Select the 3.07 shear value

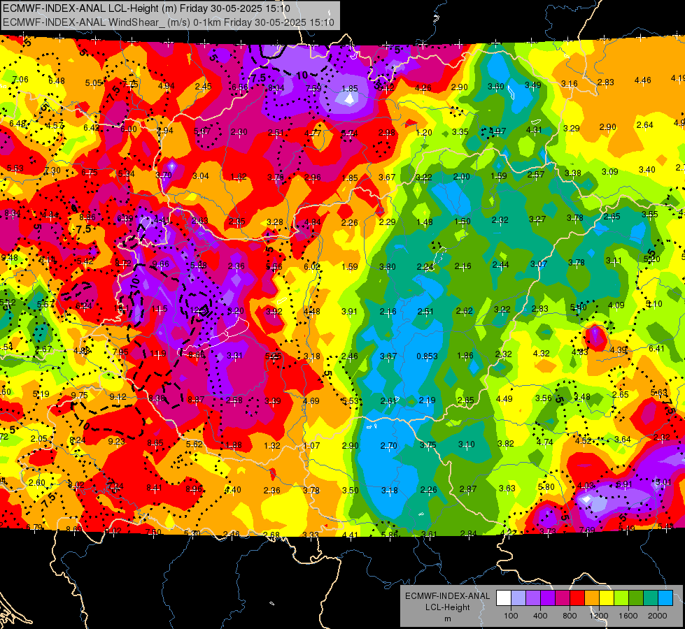point(539,263)
